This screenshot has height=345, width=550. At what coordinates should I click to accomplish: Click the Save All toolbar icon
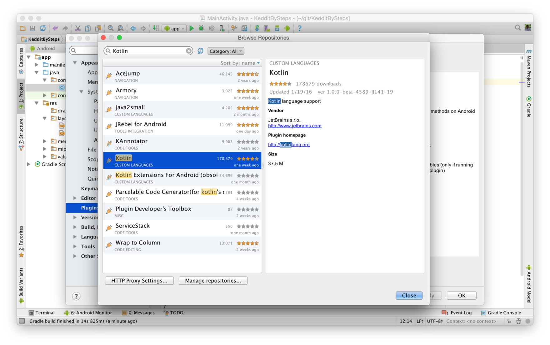[x=32, y=28]
